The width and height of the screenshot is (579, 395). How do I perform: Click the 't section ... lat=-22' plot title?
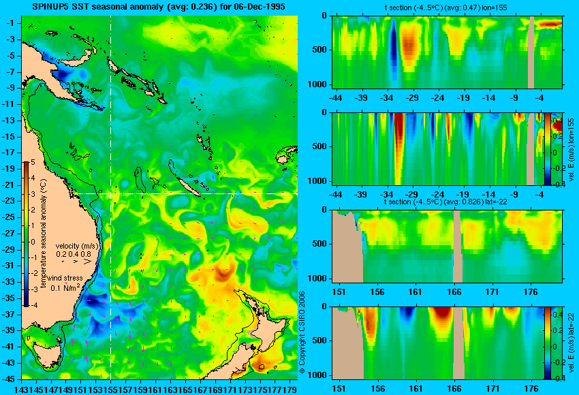point(445,202)
